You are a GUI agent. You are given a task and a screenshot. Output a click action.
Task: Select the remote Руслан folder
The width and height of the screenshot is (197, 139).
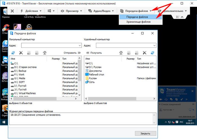(x=91, y=78)
